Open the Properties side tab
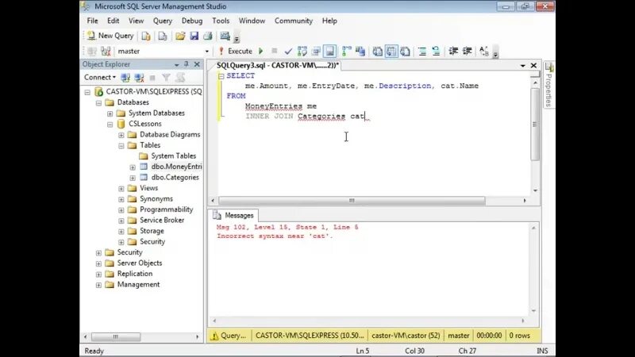The image size is (635, 357). tap(549, 85)
